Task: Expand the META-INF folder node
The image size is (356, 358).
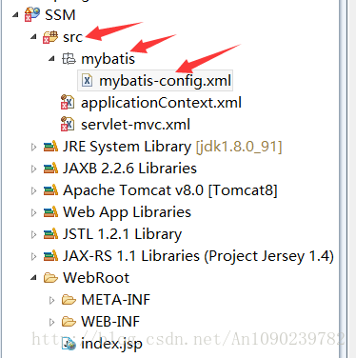Action: click(x=51, y=300)
